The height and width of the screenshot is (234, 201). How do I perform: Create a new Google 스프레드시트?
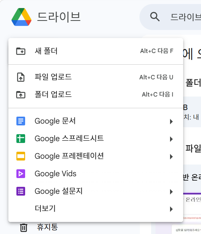(96, 139)
